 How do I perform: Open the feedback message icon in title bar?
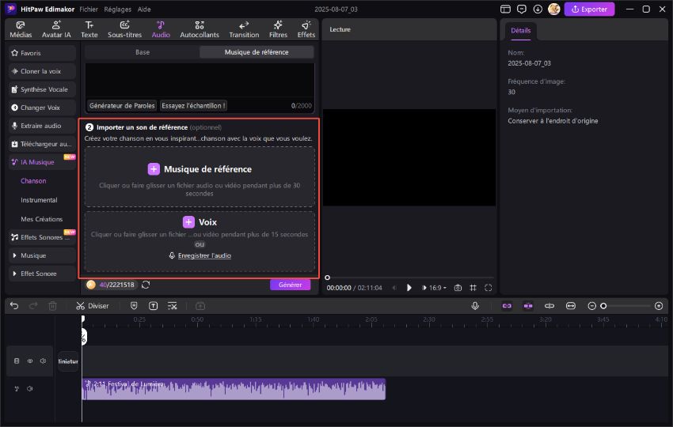pyautogui.click(x=522, y=9)
